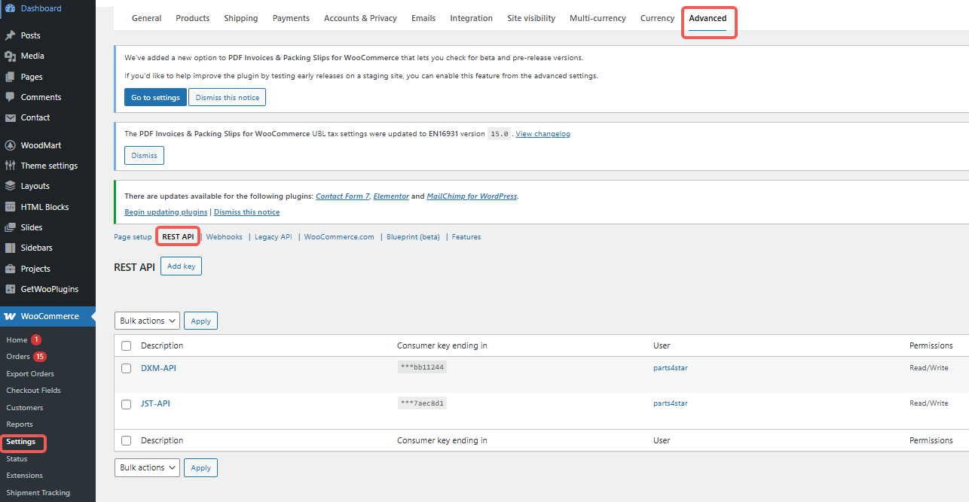Switch to the Webhooks section
969x502 pixels.
click(224, 236)
